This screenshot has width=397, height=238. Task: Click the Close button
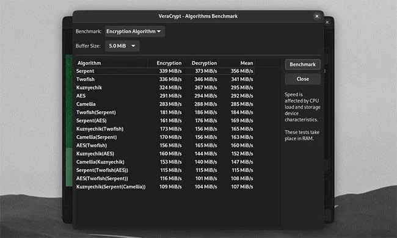point(302,79)
